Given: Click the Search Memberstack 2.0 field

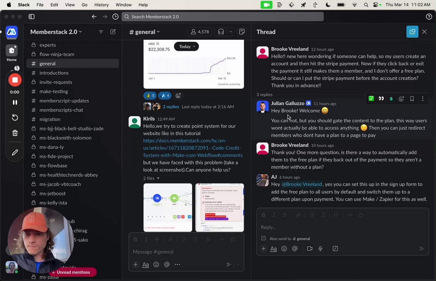Looking at the screenshot, I should (x=222, y=17).
